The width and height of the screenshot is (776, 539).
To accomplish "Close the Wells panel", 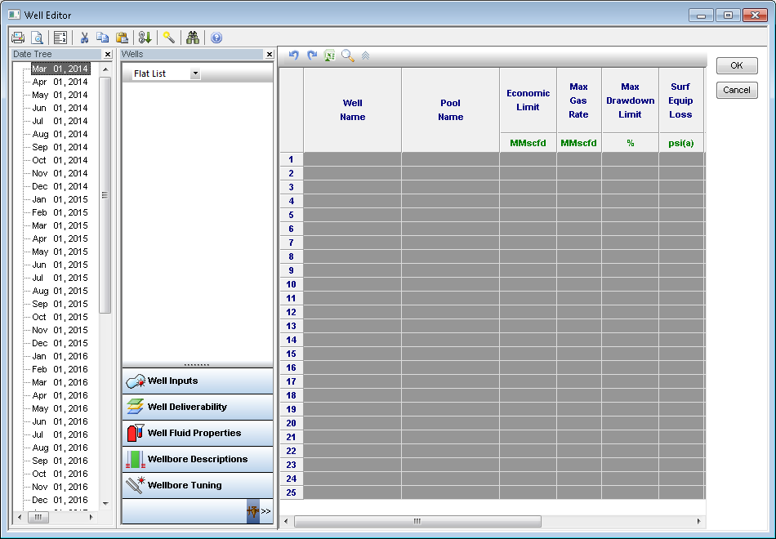I will [270, 54].
